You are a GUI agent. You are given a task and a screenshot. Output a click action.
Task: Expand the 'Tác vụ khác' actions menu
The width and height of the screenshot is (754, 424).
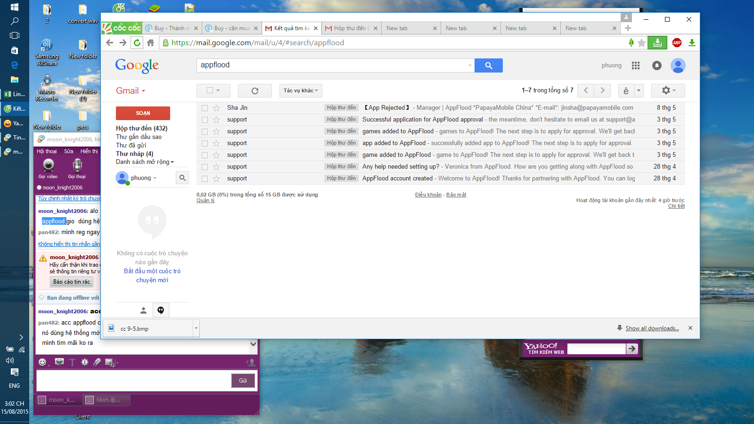pos(301,90)
